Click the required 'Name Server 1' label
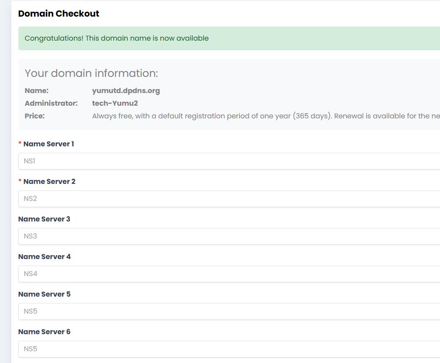 [x=49, y=144]
